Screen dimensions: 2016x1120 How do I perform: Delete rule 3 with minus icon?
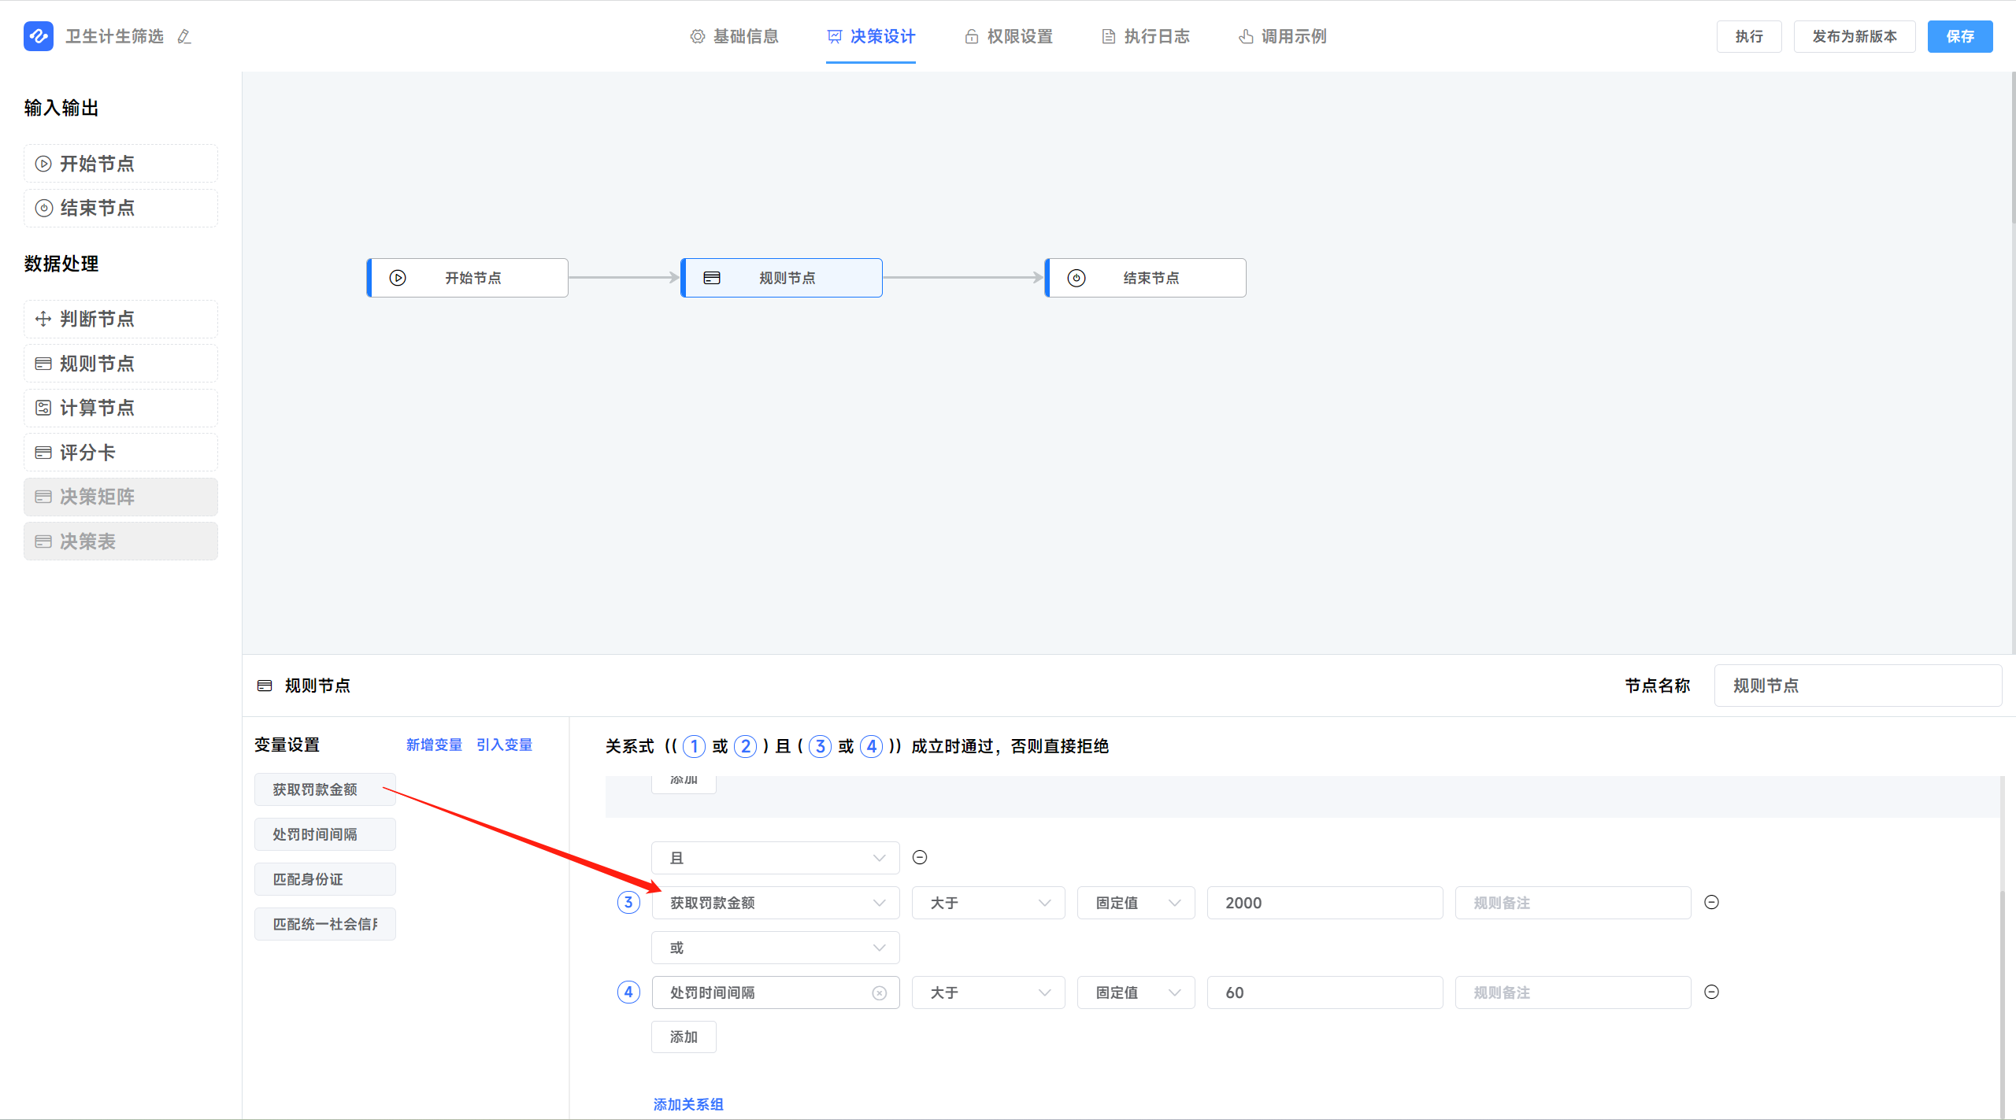1711,902
